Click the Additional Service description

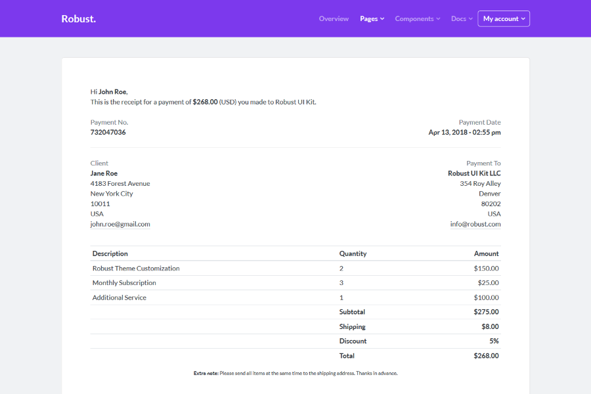pyautogui.click(x=120, y=297)
